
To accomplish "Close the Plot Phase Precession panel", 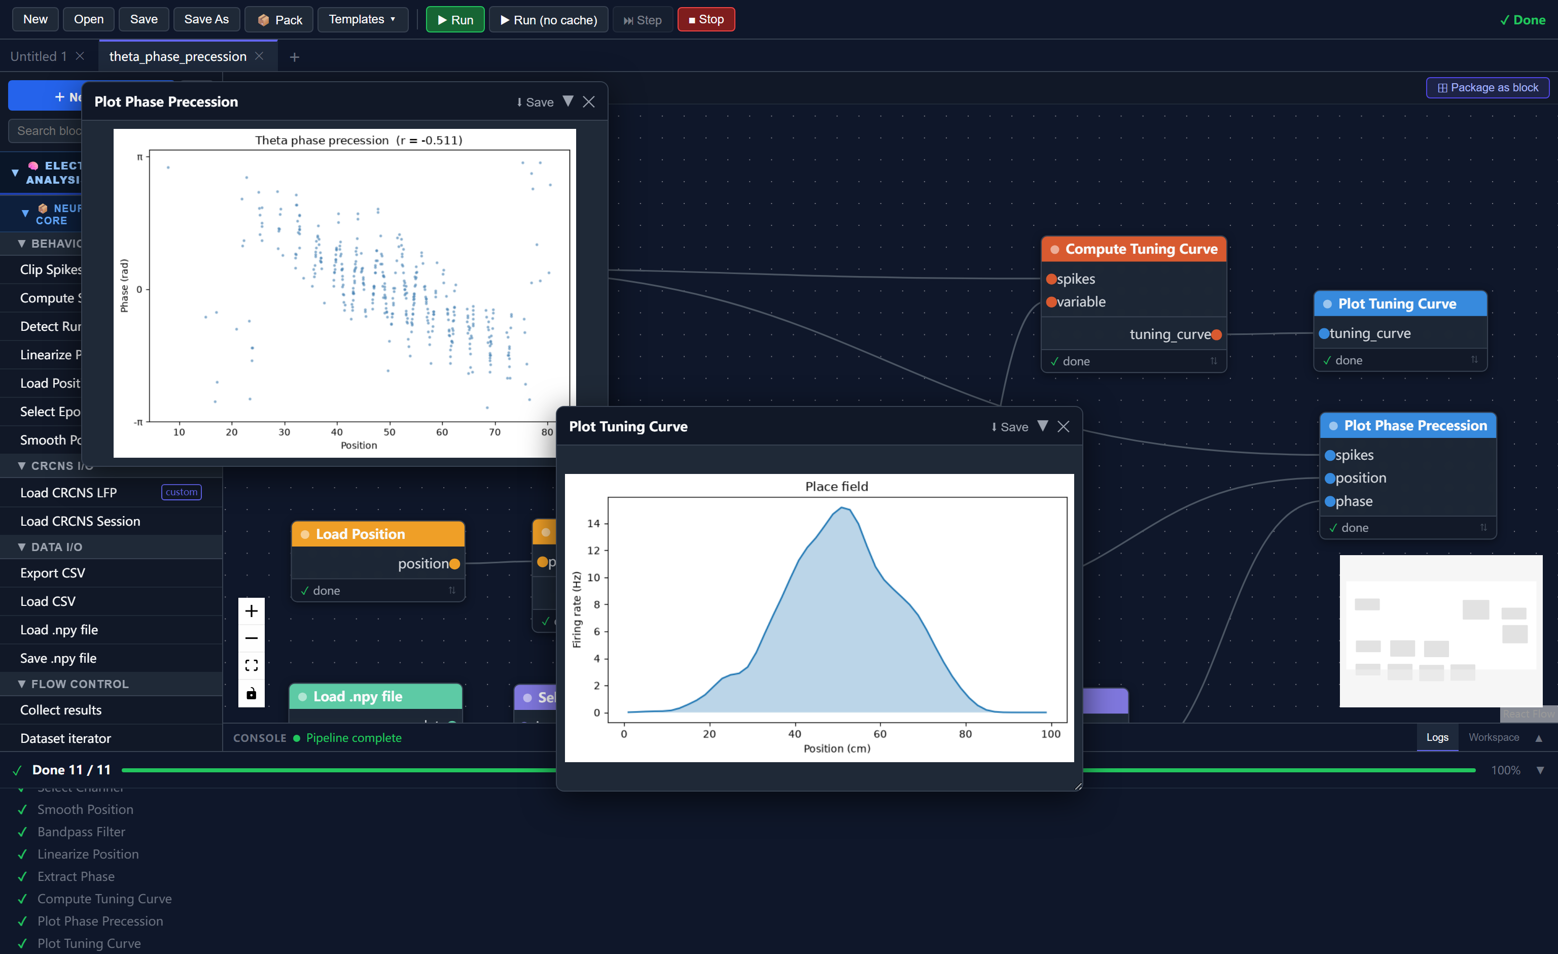I will click(x=589, y=102).
